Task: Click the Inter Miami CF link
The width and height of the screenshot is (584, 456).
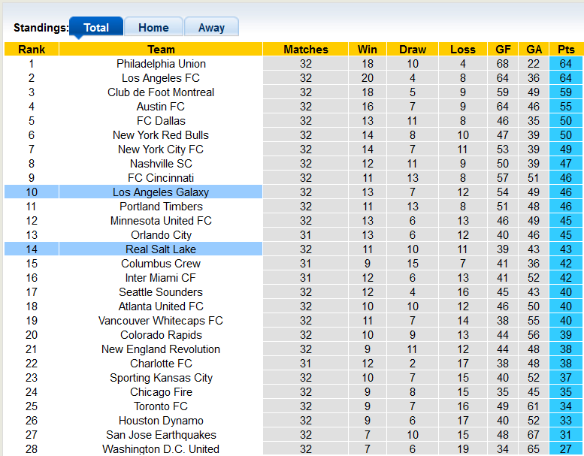Action: click(161, 278)
